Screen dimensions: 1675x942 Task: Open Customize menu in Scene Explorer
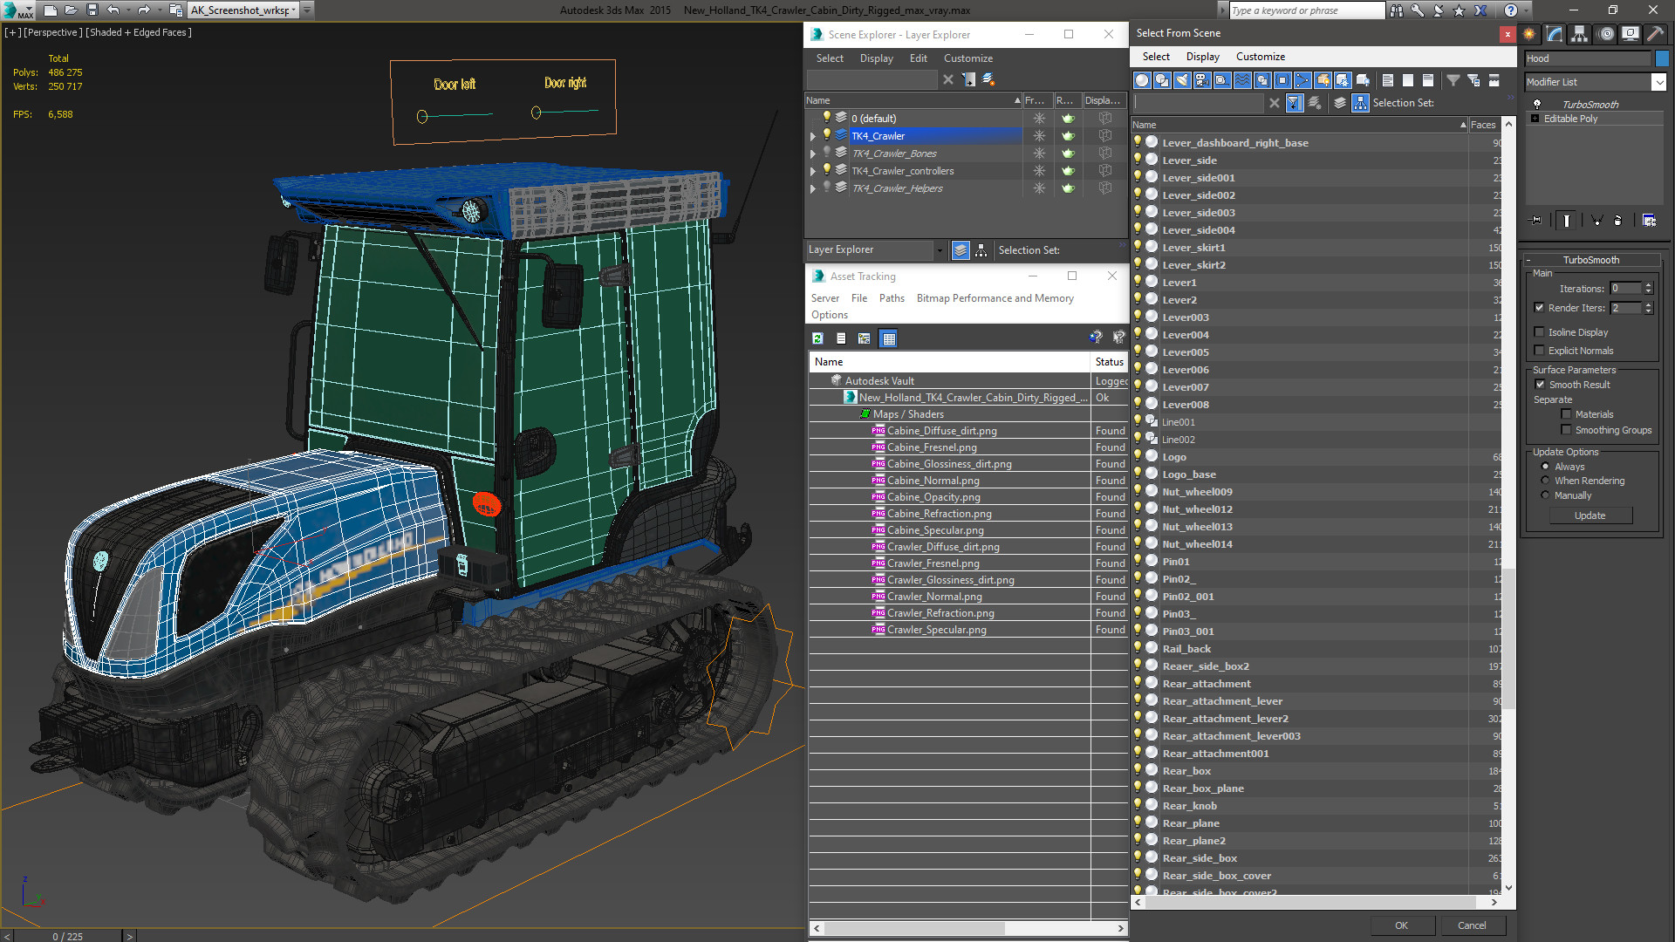click(967, 58)
